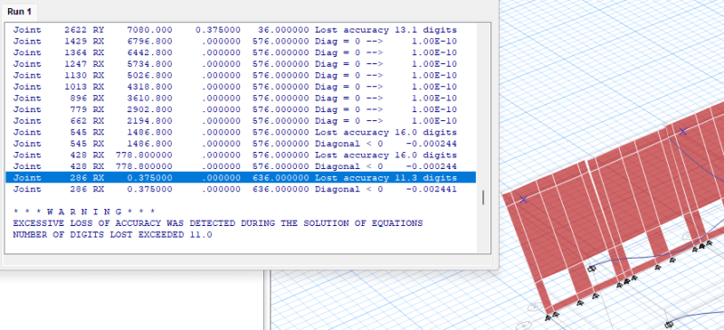Select the Joint 896 RX log row
This screenshot has width=724, height=330.
[235, 98]
